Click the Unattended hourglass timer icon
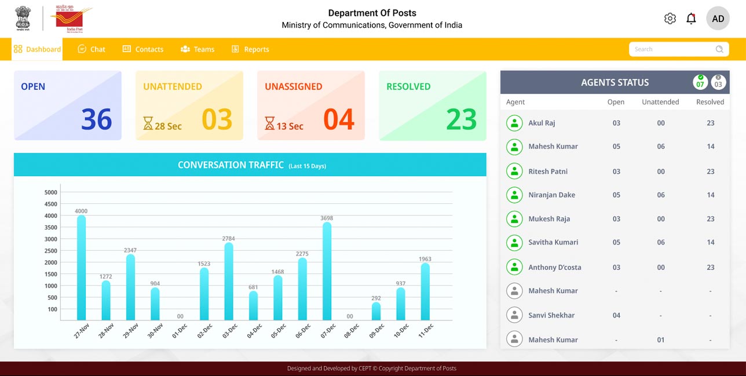 (x=148, y=123)
